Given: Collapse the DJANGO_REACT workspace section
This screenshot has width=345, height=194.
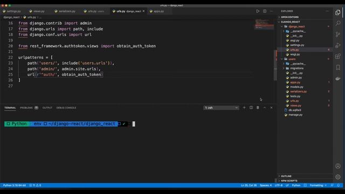Looking at the screenshot, I should point(291,22).
